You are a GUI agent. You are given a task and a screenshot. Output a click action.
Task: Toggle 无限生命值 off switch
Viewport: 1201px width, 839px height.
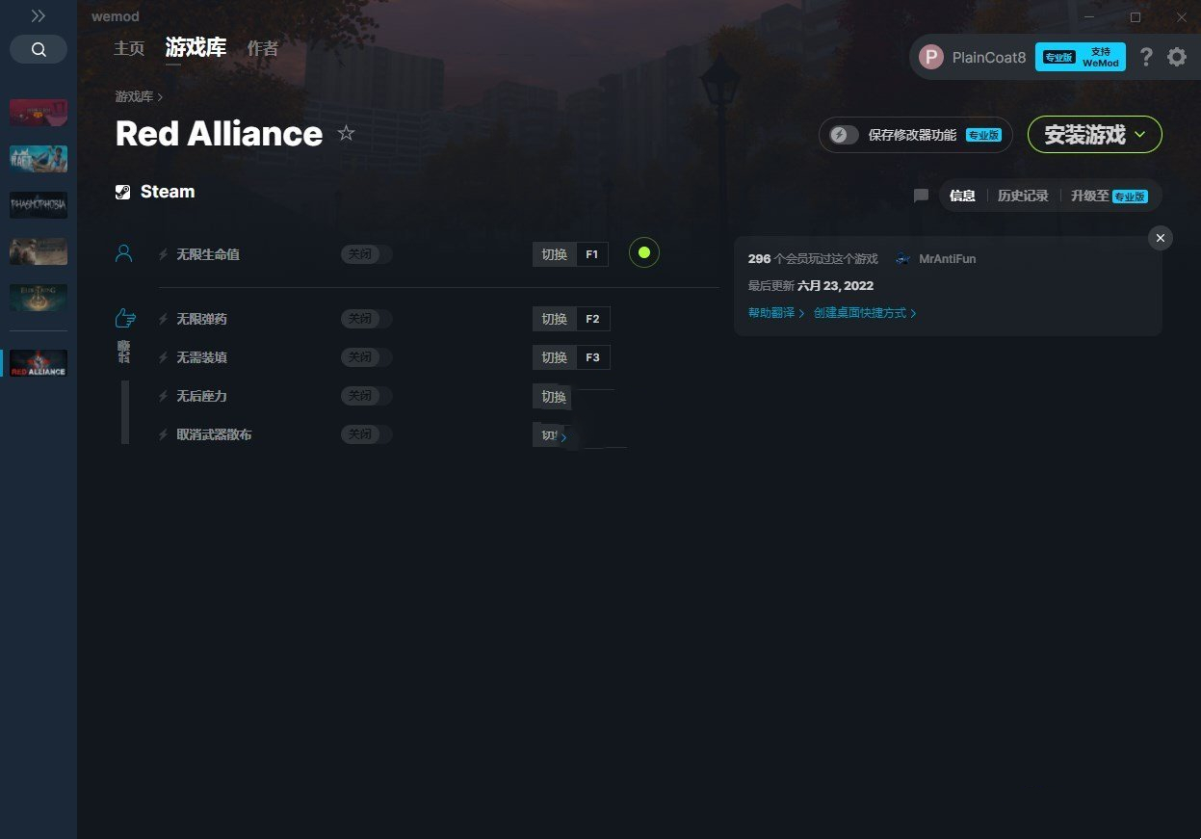[x=367, y=254]
